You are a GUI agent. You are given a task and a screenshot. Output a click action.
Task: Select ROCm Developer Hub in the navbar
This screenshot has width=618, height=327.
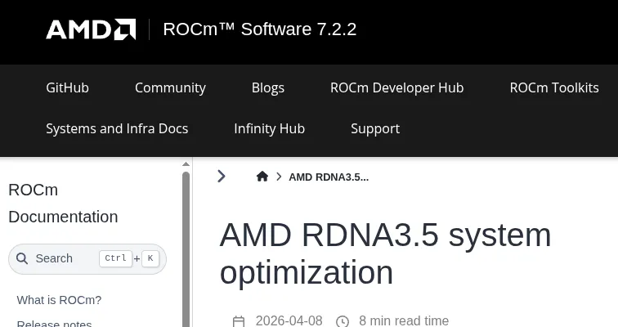pos(396,87)
